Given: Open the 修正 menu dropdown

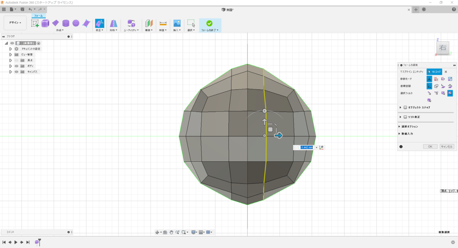Looking at the screenshot, I should coord(99,30).
